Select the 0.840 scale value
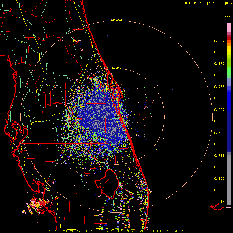This screenshot has width=233, height=233. pyautogui.click(x=219, y=64)
